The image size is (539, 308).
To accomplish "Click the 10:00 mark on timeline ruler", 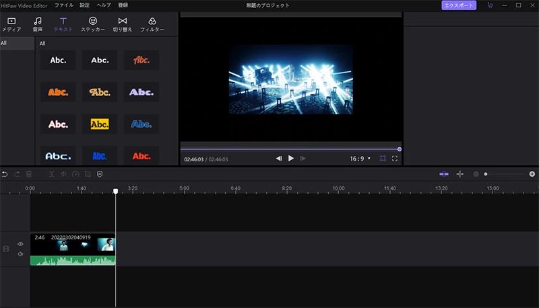I will pyautogui.click(x=338, y=188).
